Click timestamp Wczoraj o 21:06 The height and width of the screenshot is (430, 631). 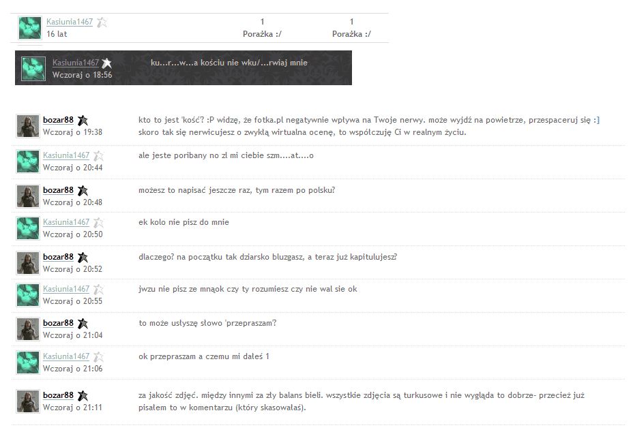coord(72,369)
